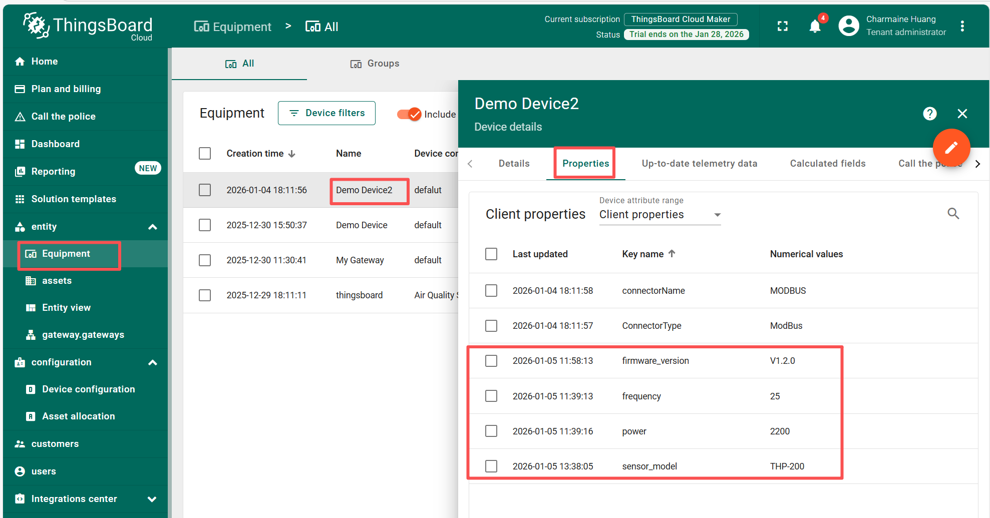Screen dimensions: 990x518
Task: Switch to the Groups tab
Action: (x=375, y=64)
